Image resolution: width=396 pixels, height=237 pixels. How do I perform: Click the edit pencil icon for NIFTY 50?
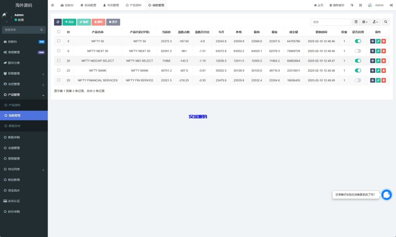pos(378,41)
